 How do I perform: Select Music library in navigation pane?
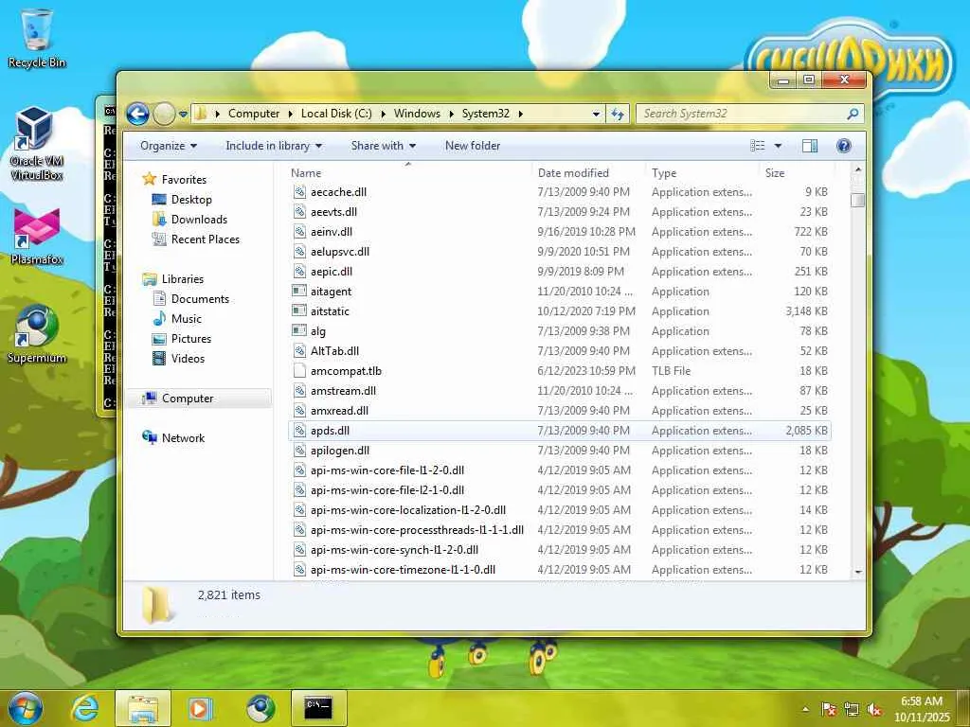point(187,319)
